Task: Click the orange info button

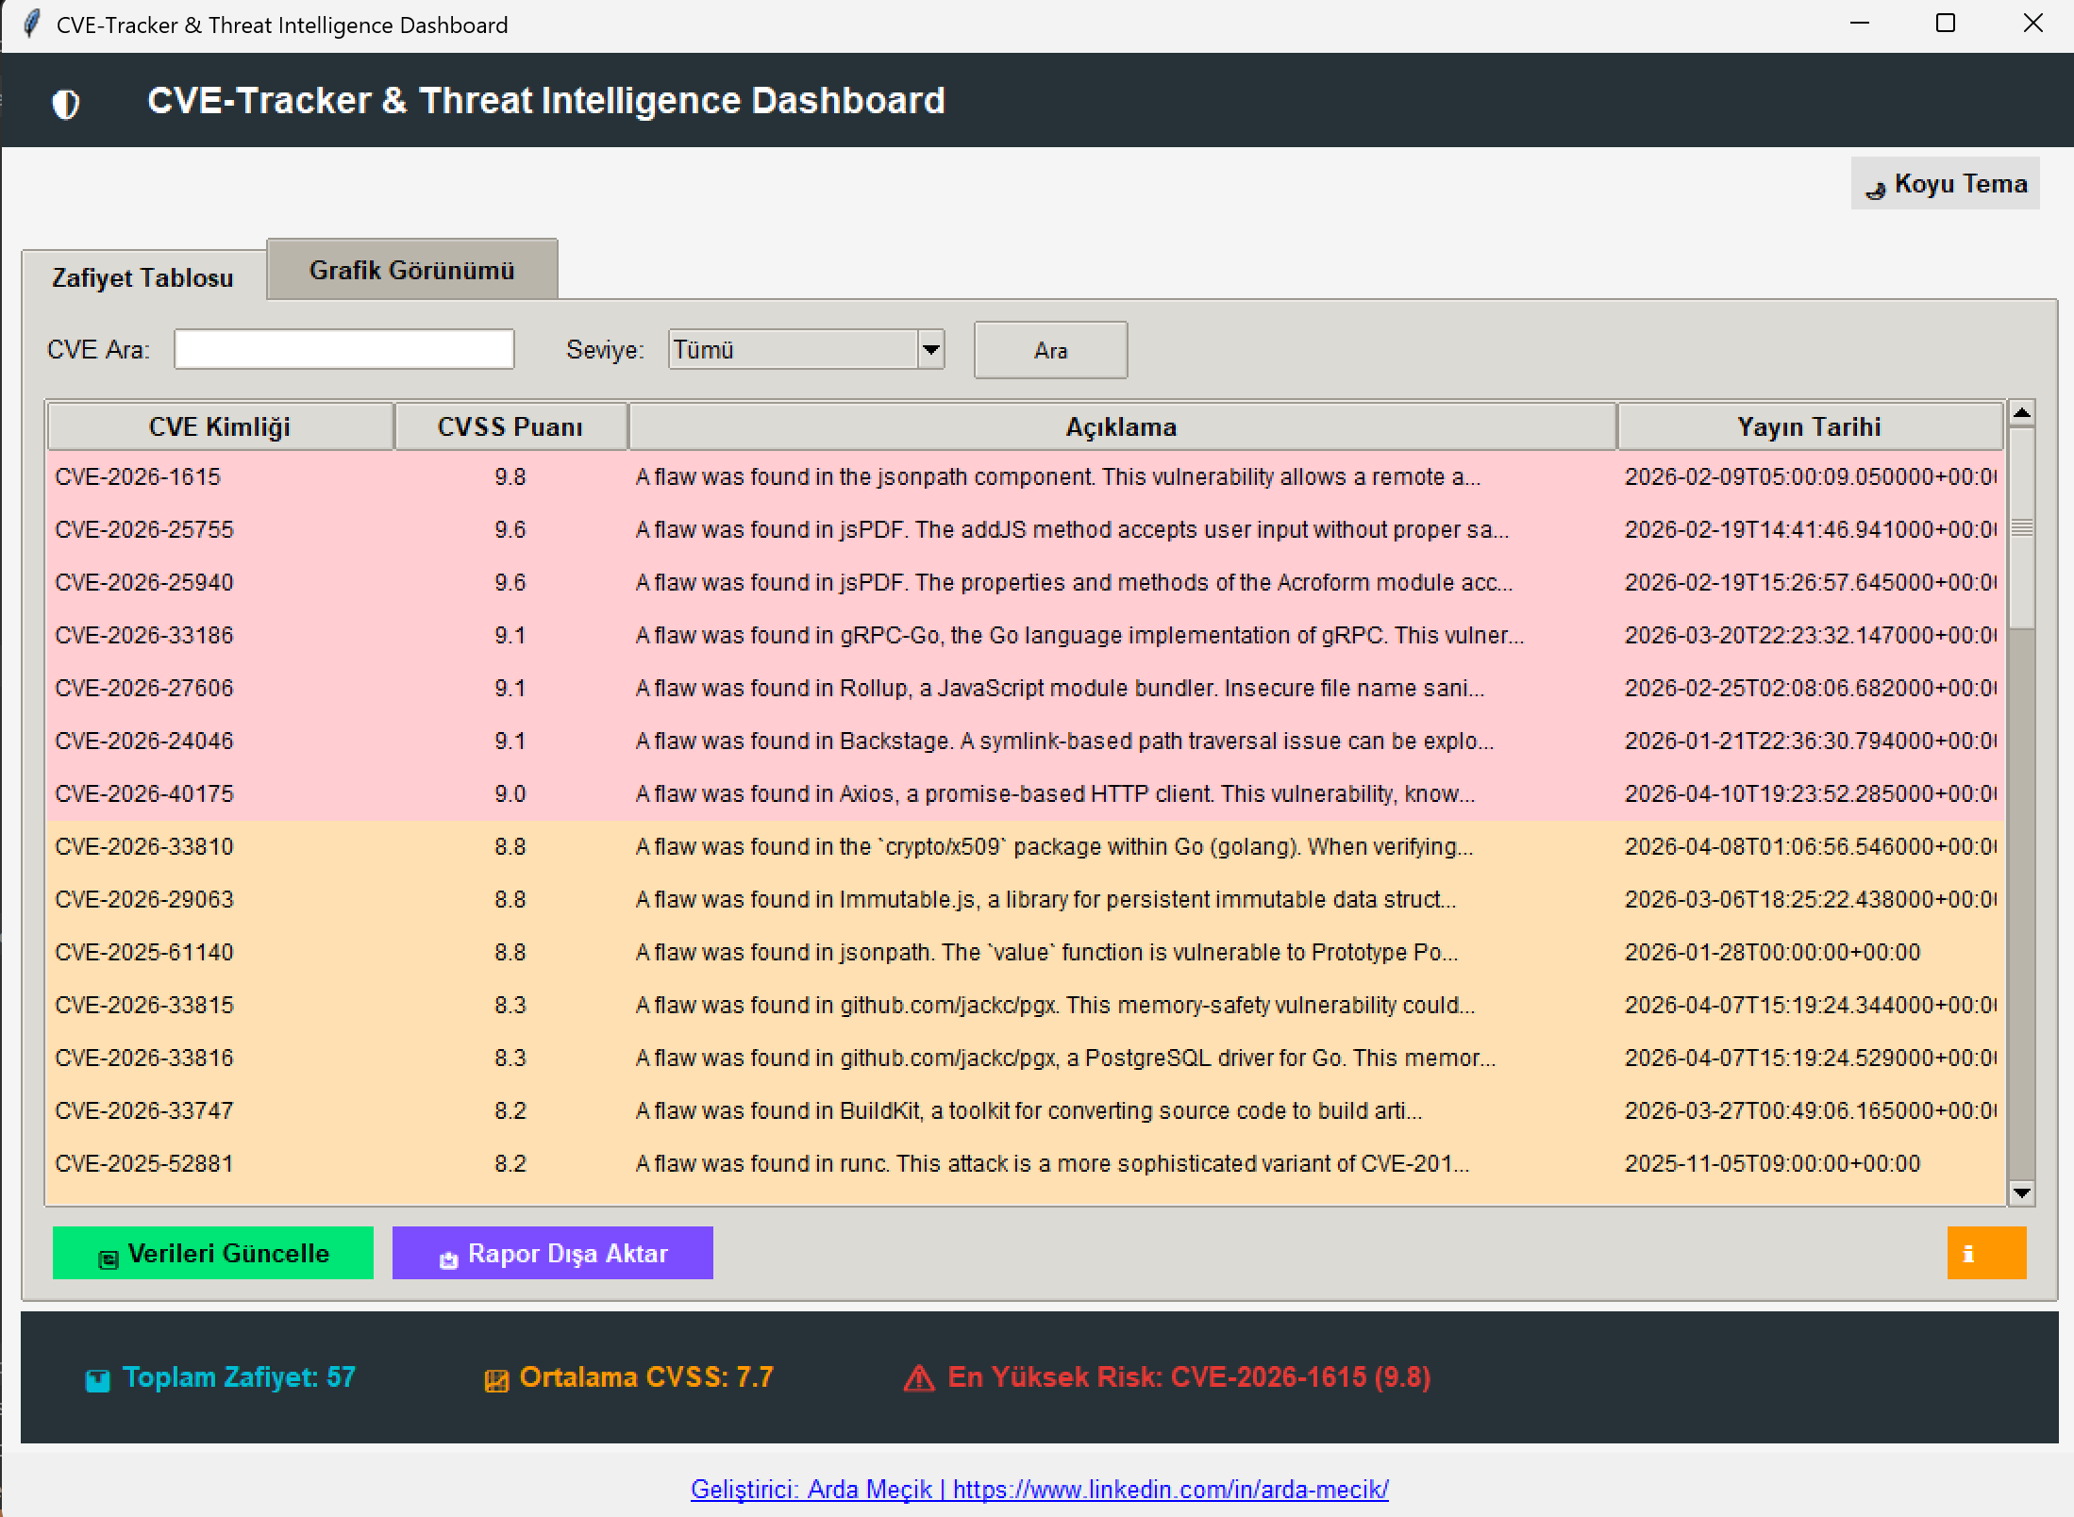Action: point(1986,1253)
